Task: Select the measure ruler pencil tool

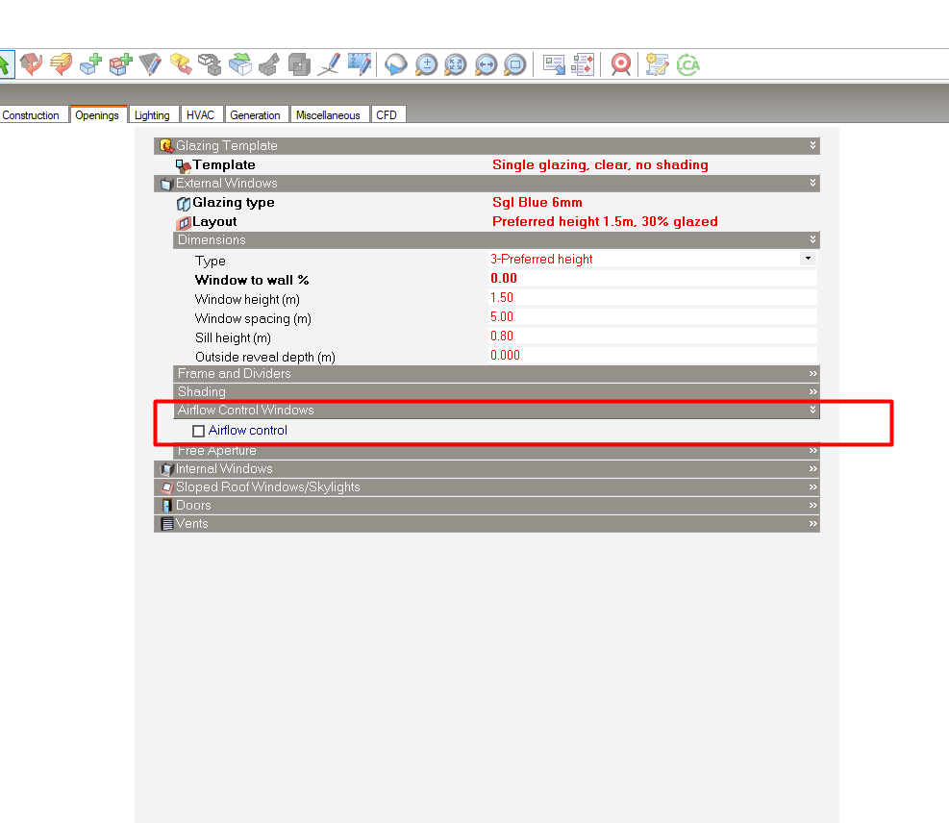Action: pyautogui.click(x=360, y=64)
